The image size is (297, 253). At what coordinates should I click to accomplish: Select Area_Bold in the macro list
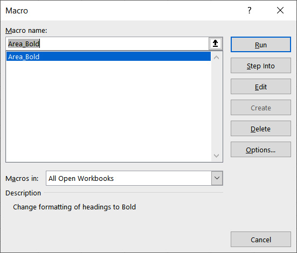point(108,57)
